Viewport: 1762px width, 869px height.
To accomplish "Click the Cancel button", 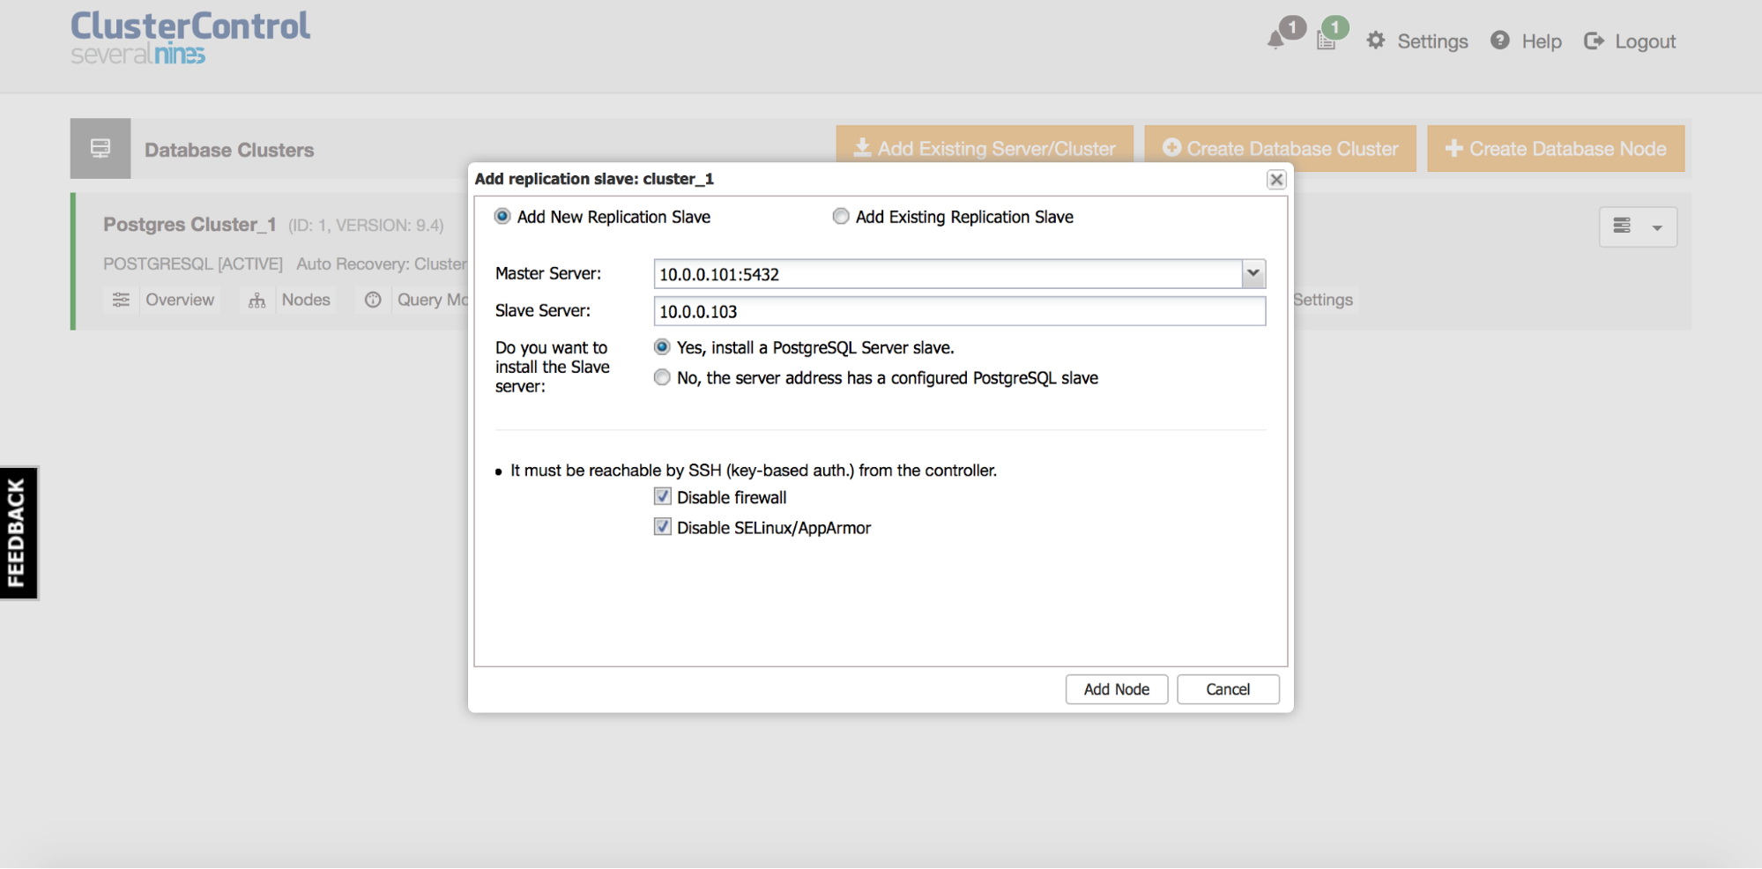I will tap(1228, 689).
